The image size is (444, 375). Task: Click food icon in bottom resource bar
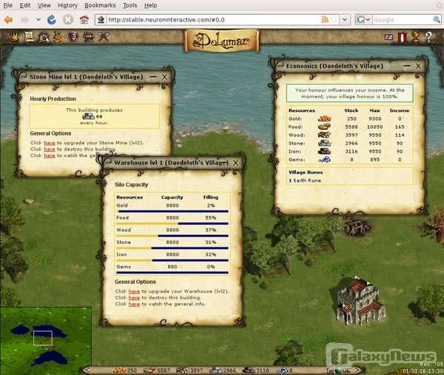point(149,370)
